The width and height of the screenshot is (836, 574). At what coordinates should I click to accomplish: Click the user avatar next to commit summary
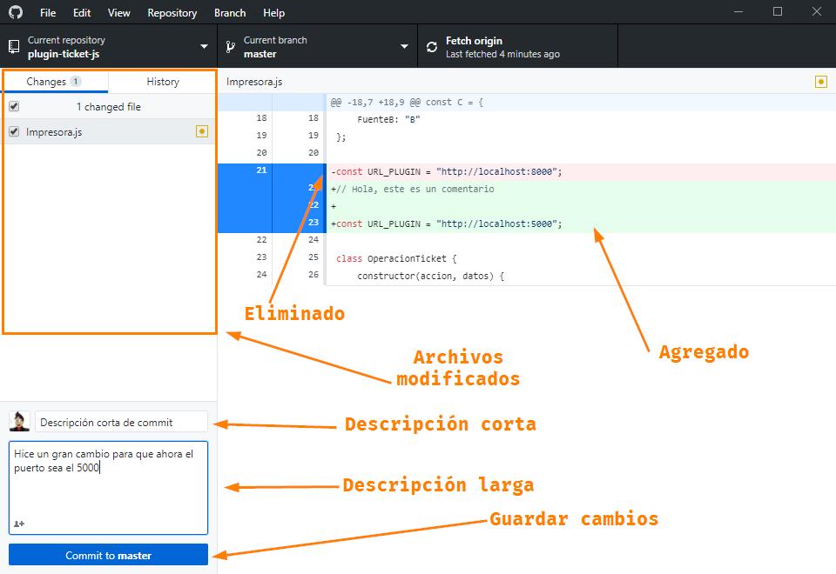click(19, 422)
